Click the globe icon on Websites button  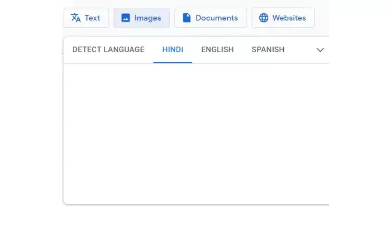(264, 18)
